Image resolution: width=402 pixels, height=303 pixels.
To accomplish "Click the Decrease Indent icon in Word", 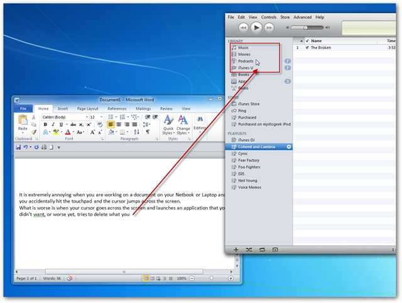I will [x=148, y=117].
